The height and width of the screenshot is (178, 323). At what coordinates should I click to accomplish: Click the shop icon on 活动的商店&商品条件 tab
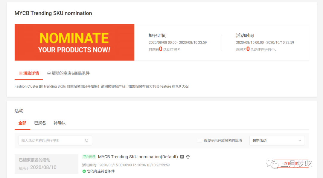click(x=49, y=73)
